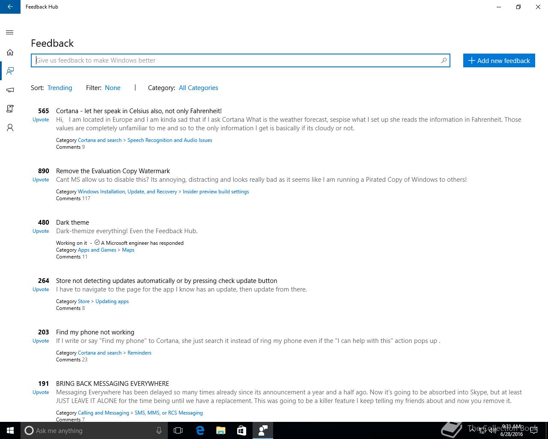Click the network tray icon
This screenshot has width=548, height=439.
click(x=482, y=430)
